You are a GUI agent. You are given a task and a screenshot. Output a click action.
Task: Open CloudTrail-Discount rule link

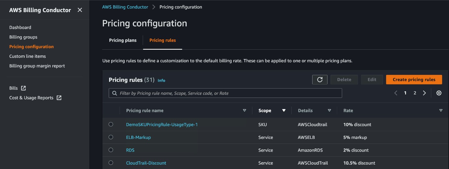(x=146, y=163)
